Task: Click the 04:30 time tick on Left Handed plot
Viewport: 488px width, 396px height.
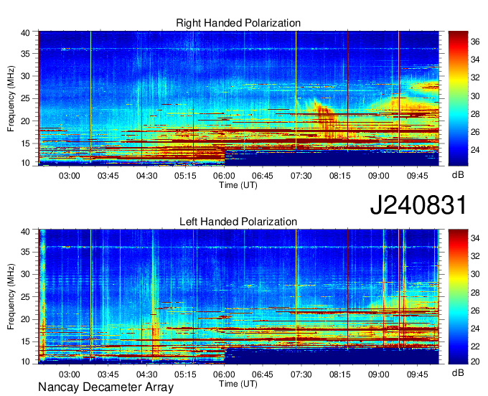Action: click(146, 374)
